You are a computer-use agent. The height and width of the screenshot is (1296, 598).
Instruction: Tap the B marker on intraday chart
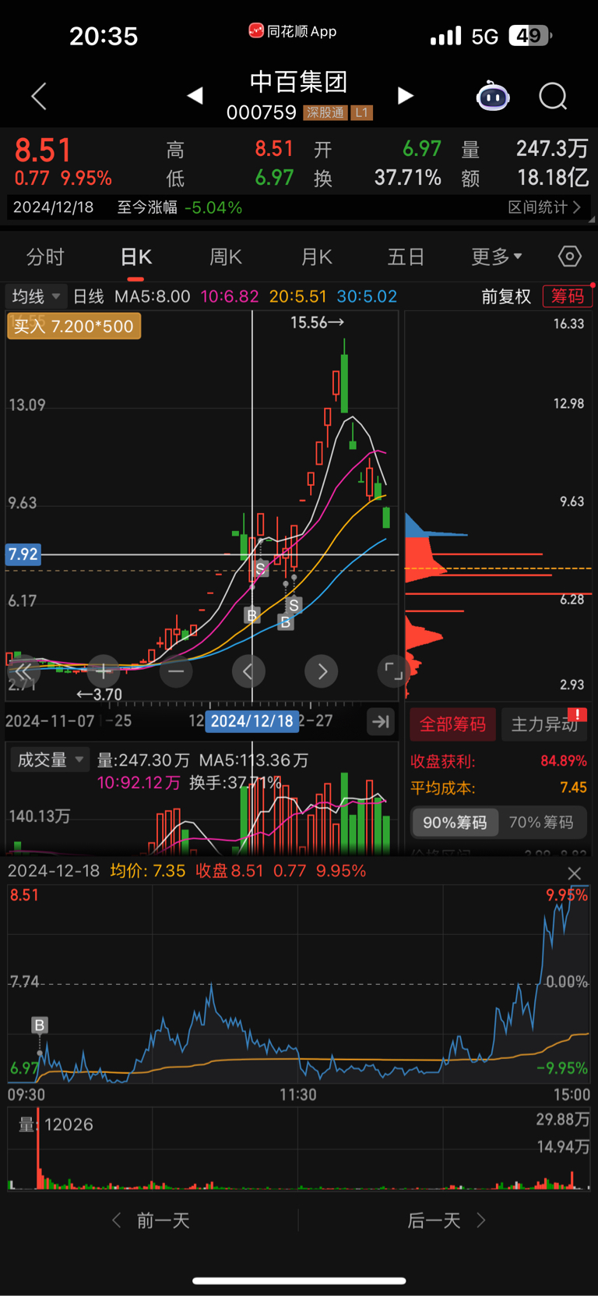click(x=40, y=1025)
